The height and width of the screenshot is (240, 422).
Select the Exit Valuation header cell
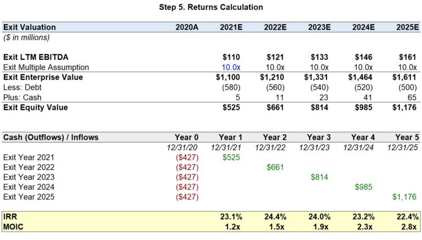(29, 26)
